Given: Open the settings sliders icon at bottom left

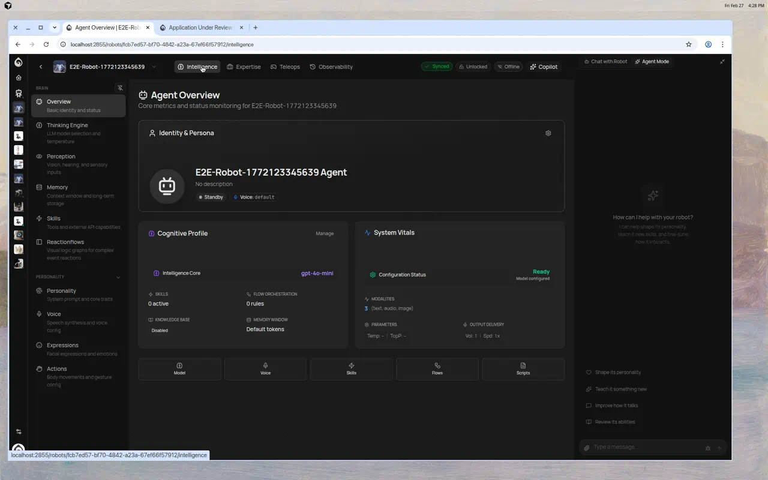Looking at the screenshot, I should pyautogui.click(x=19, y=431).
